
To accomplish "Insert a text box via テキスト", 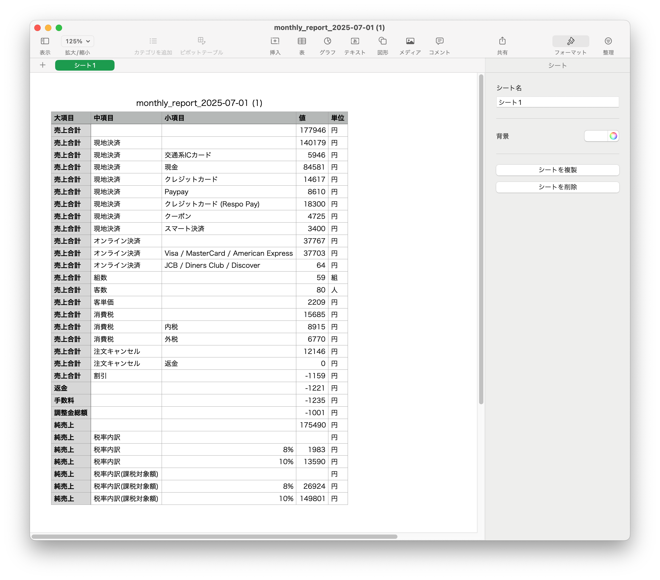I will [355, 41].
